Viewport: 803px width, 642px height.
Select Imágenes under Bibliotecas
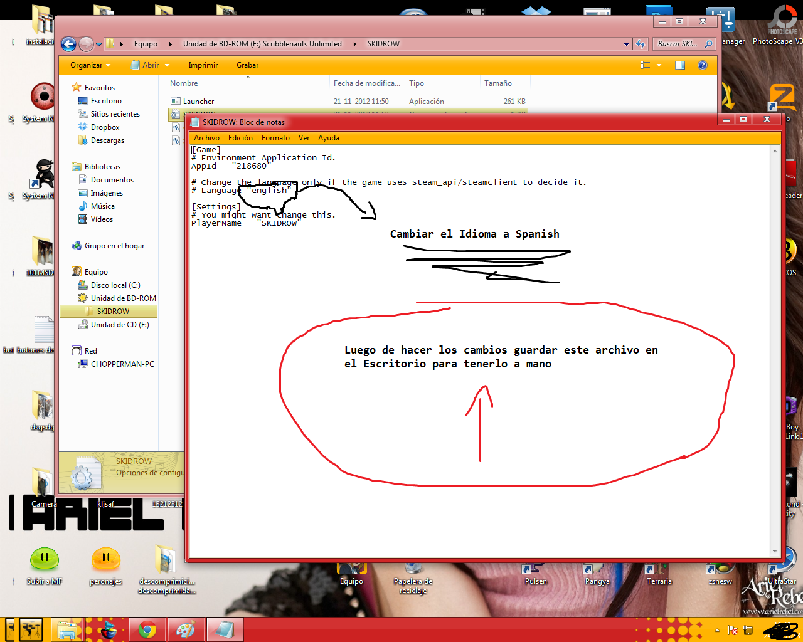click(x=100, y=193)
